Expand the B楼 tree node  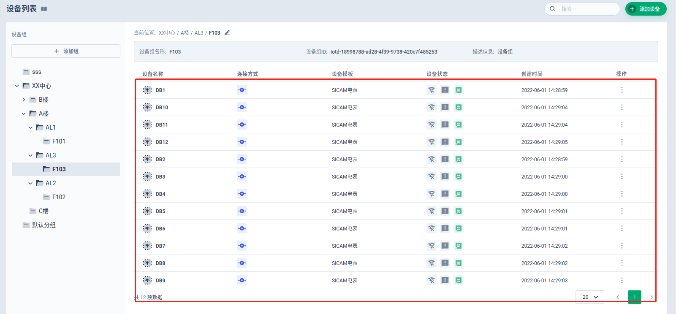pos(24,100)
